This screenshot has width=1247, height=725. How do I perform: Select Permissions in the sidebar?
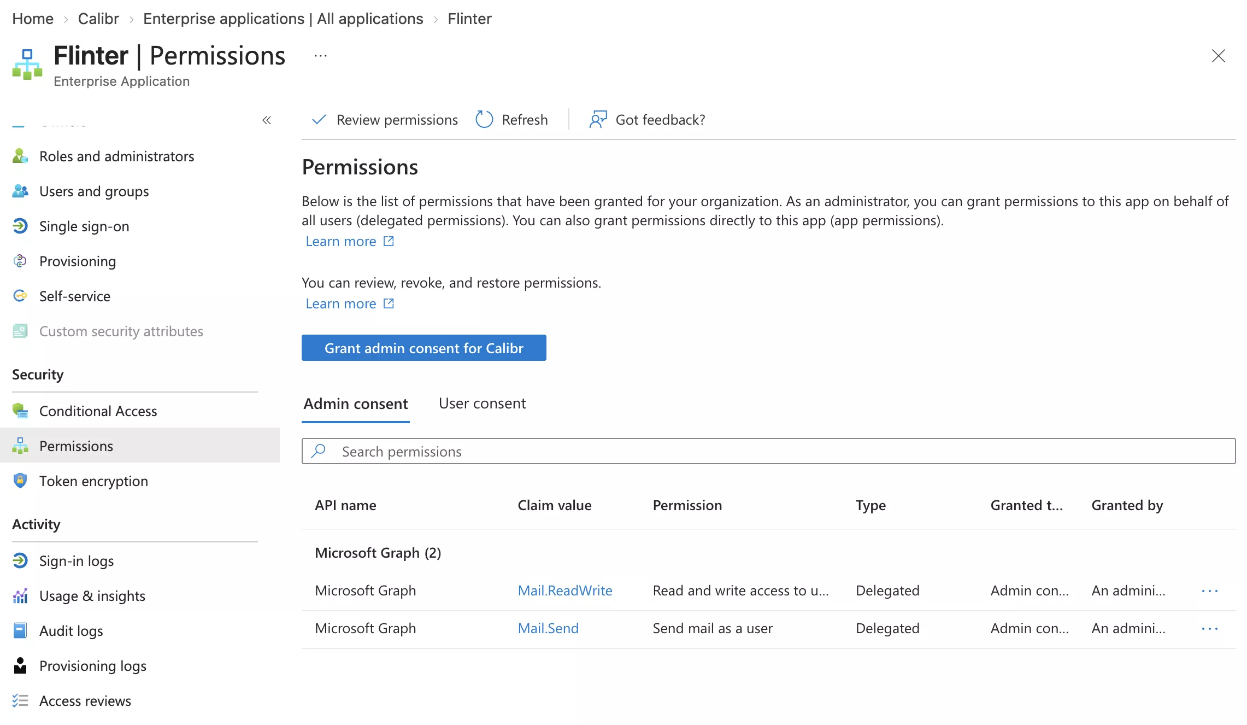pos(140,446)
